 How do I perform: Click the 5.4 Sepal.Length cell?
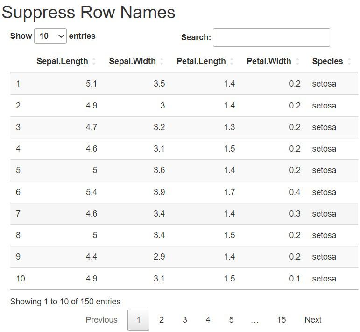tap(91, 192)
